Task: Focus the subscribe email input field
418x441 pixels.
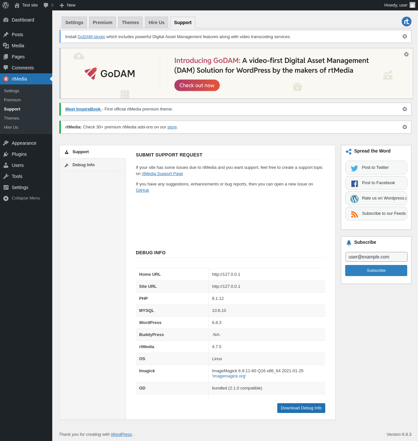Action: coord(376,257)
